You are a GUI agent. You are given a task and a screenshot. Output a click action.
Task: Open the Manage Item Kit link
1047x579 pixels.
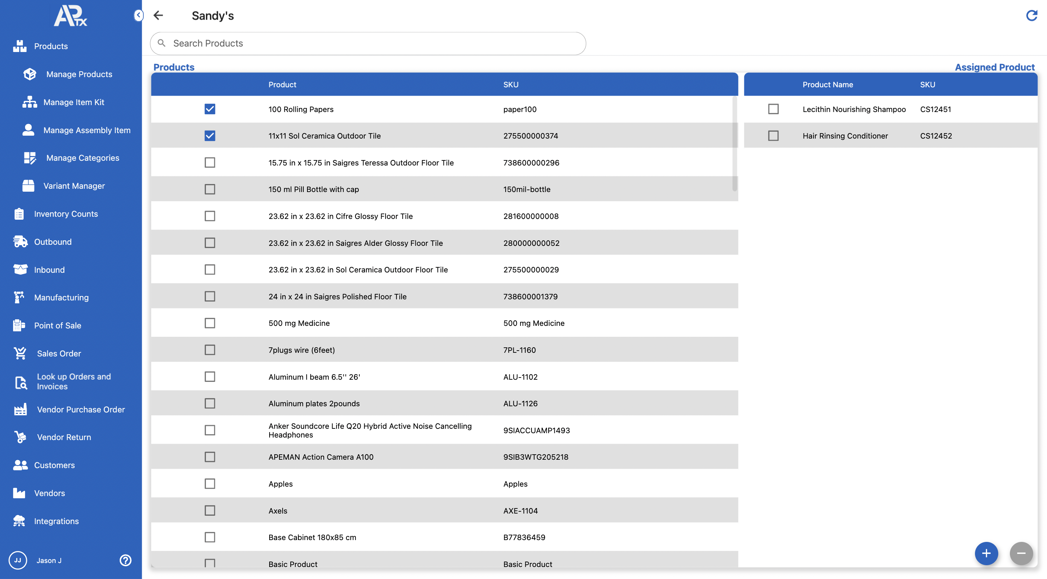point(73,102)
